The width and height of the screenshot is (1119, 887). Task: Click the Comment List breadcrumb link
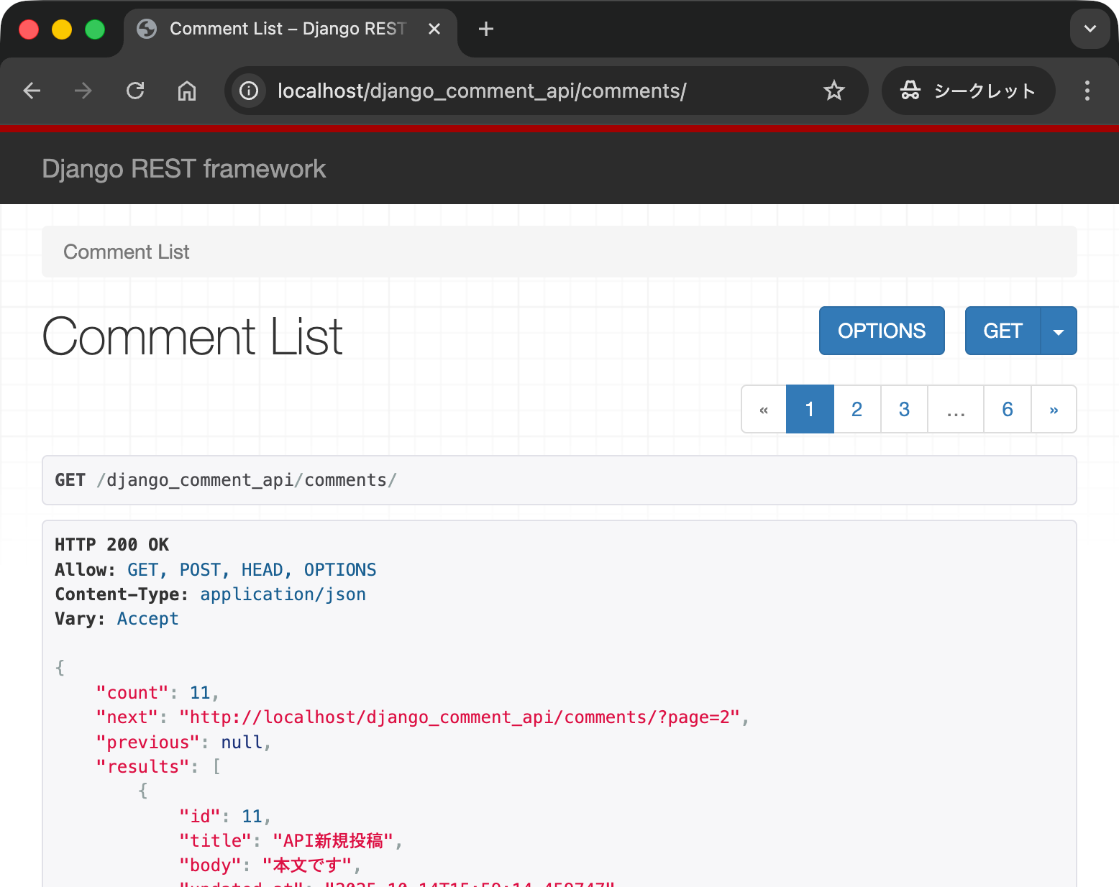click(x=127, y=252)
